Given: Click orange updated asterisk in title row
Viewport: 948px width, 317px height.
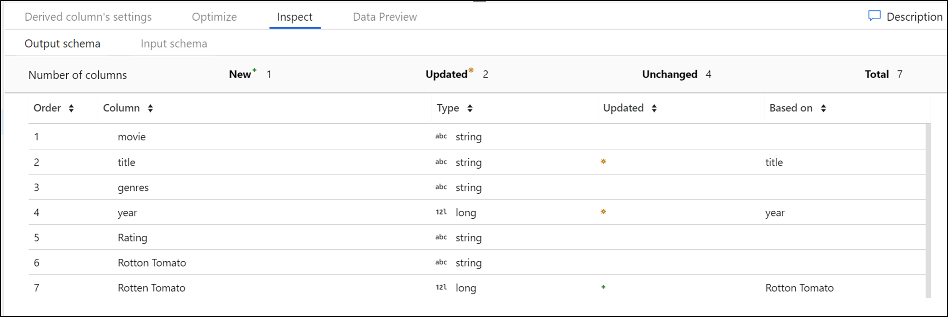Looking at the screenshot, I should [x=603, y=162].
